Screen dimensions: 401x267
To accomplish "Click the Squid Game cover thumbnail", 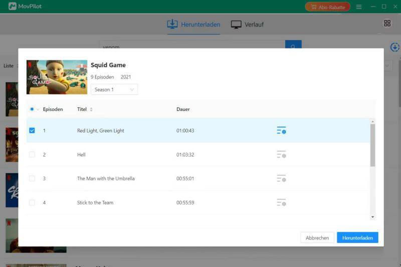I will point(57,77).
